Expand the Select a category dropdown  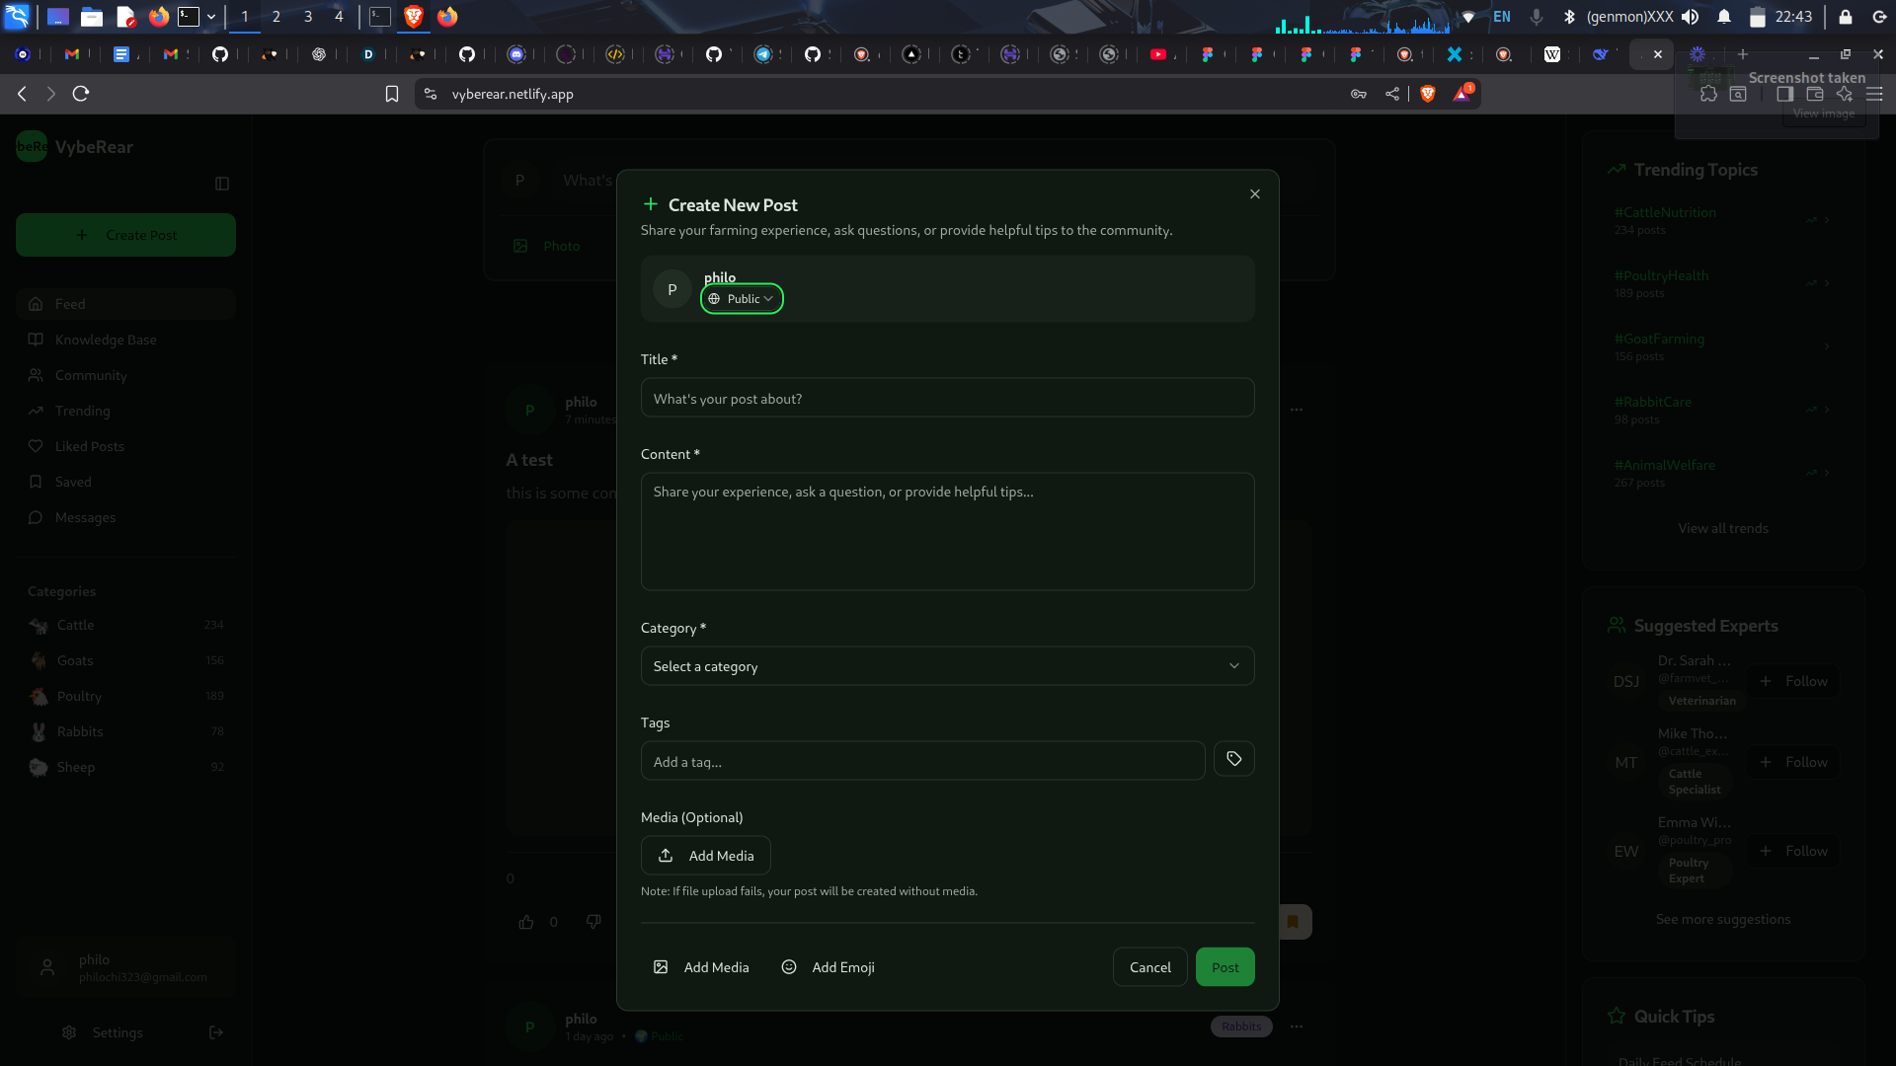pos(947,666)
